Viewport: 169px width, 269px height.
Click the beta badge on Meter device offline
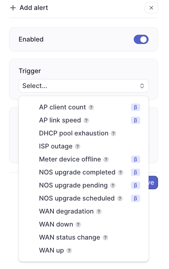pyautogui.click(x=135, y=159)
